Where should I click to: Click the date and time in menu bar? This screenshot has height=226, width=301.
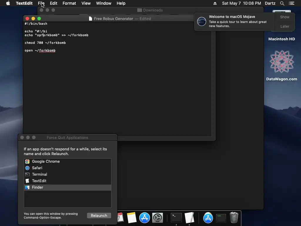pos(242,3)
